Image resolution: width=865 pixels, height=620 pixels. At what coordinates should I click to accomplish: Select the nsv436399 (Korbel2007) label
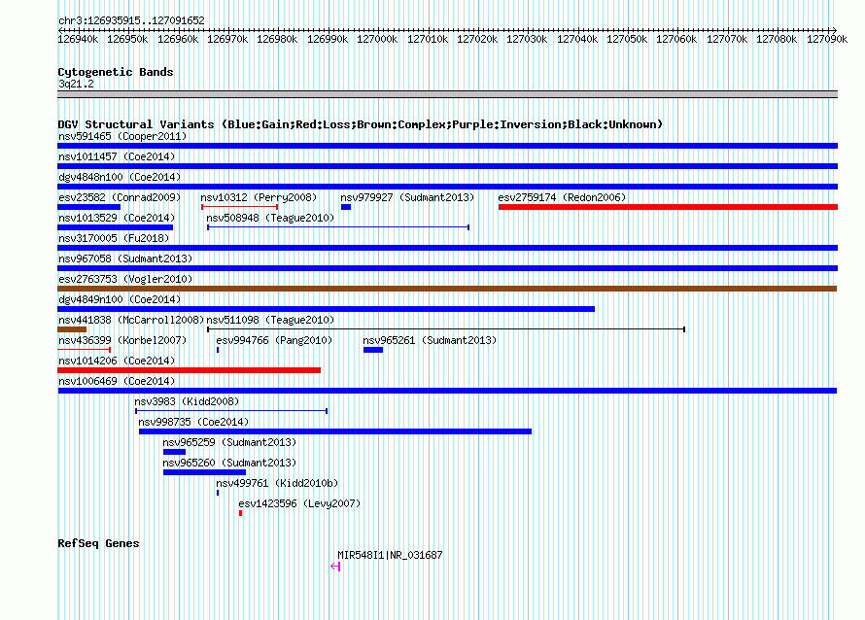click(122, 340)
